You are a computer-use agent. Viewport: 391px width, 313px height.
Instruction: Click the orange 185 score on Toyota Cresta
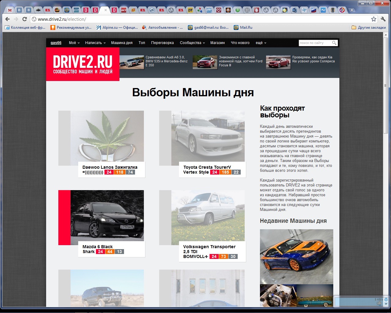(225, 172)
